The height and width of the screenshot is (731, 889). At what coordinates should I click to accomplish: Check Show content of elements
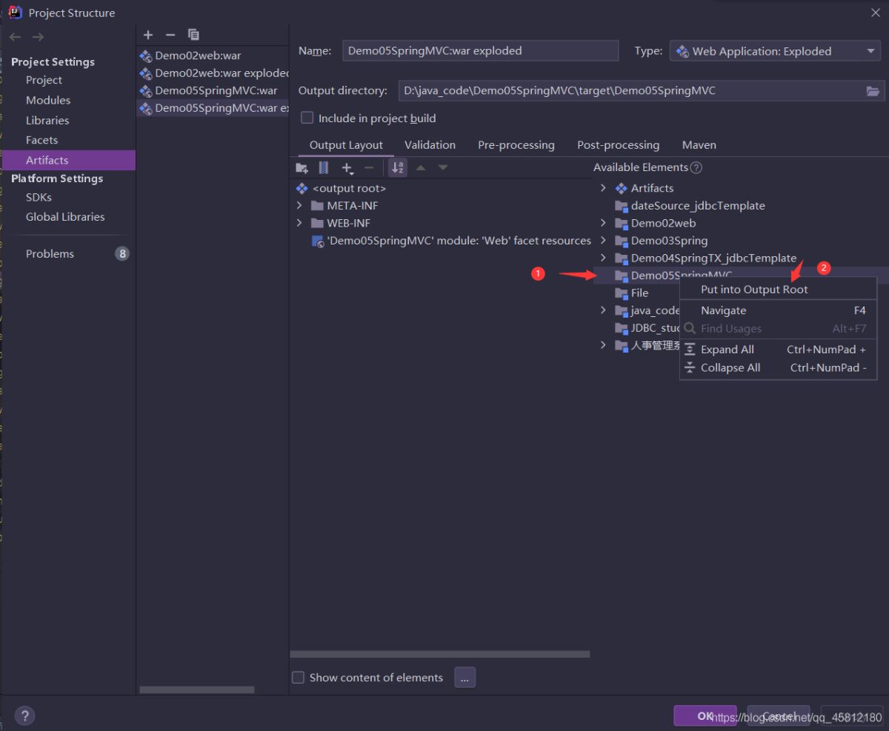(x=298, y=677)
